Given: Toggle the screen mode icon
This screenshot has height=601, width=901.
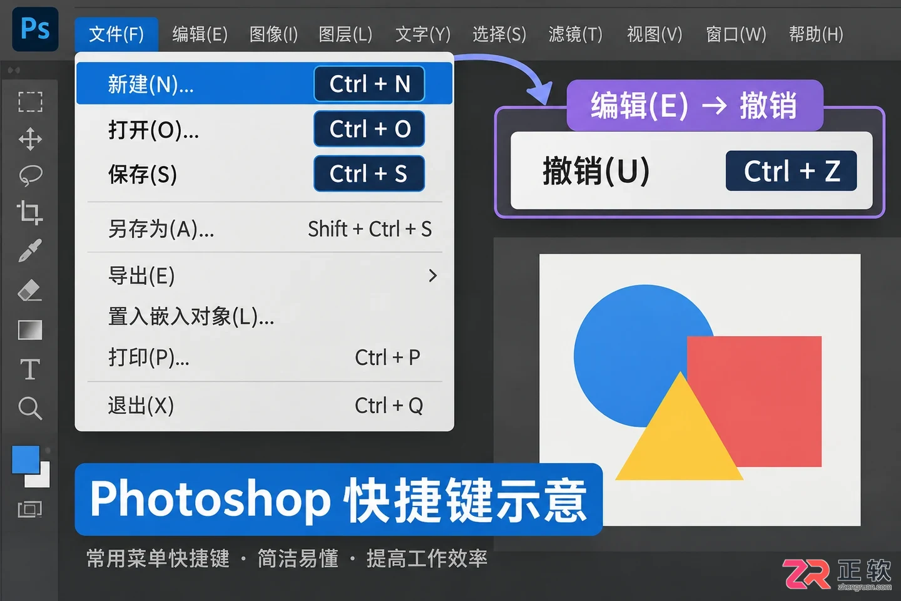Looking at the screenshot, I should (29, 510).
